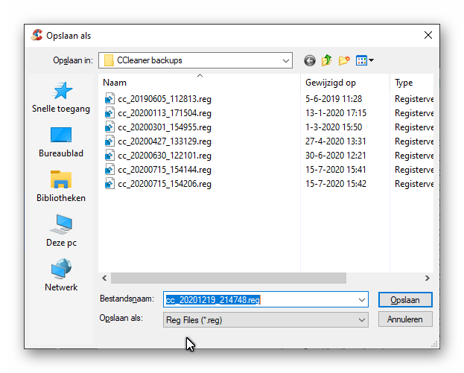Click the Annuleren button
Screen dimensions: 464x373
coord(405,319)
